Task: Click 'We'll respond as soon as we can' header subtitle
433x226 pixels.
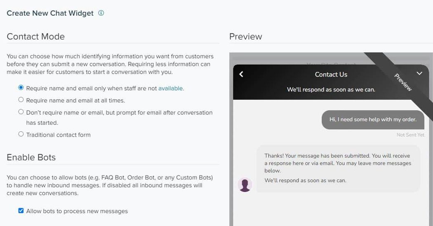Action: (x=331, y=90)
